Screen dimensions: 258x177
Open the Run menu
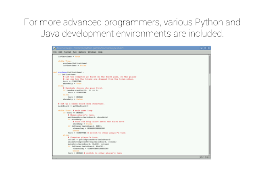[75, 52]
